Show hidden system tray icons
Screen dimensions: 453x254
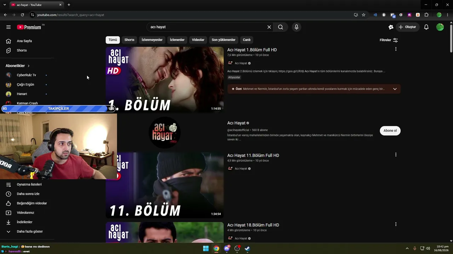(407, 249)
